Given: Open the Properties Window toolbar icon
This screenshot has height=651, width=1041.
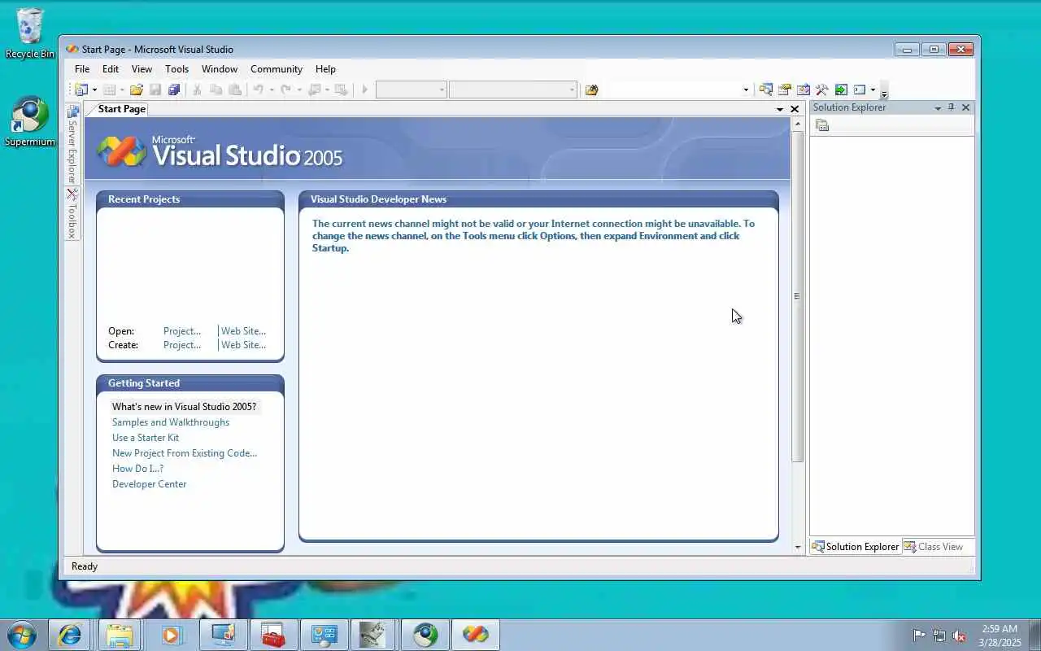Looking at the screenshot, I should tap(785, 90).
